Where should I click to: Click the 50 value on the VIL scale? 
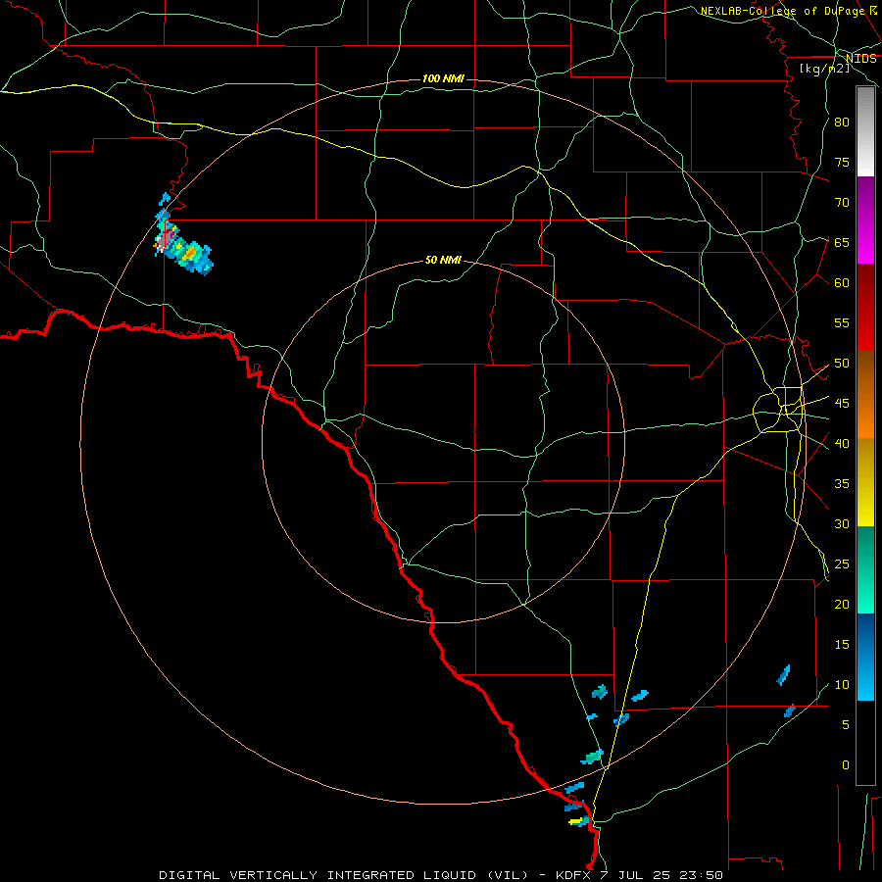pyautogui.click(x=842, y=364)
